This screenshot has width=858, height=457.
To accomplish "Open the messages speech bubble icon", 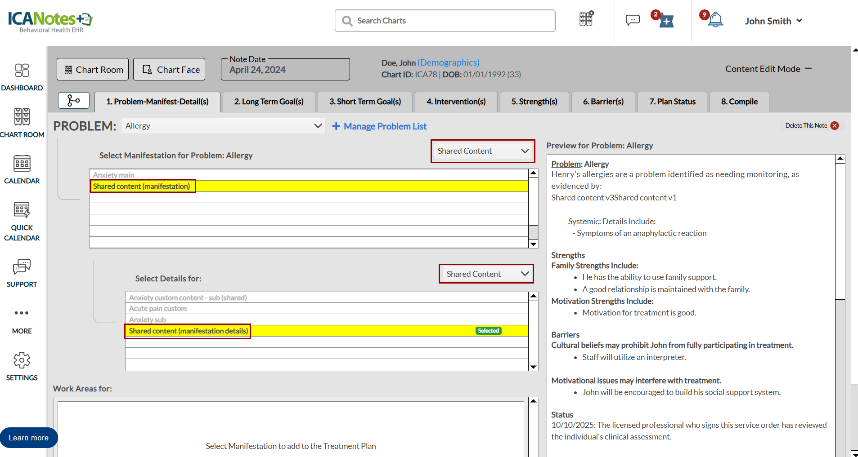I will pyautogui.click(x=632, y=20).
